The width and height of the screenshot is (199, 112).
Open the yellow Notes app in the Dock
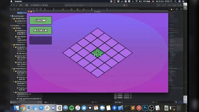coord(109,108)
